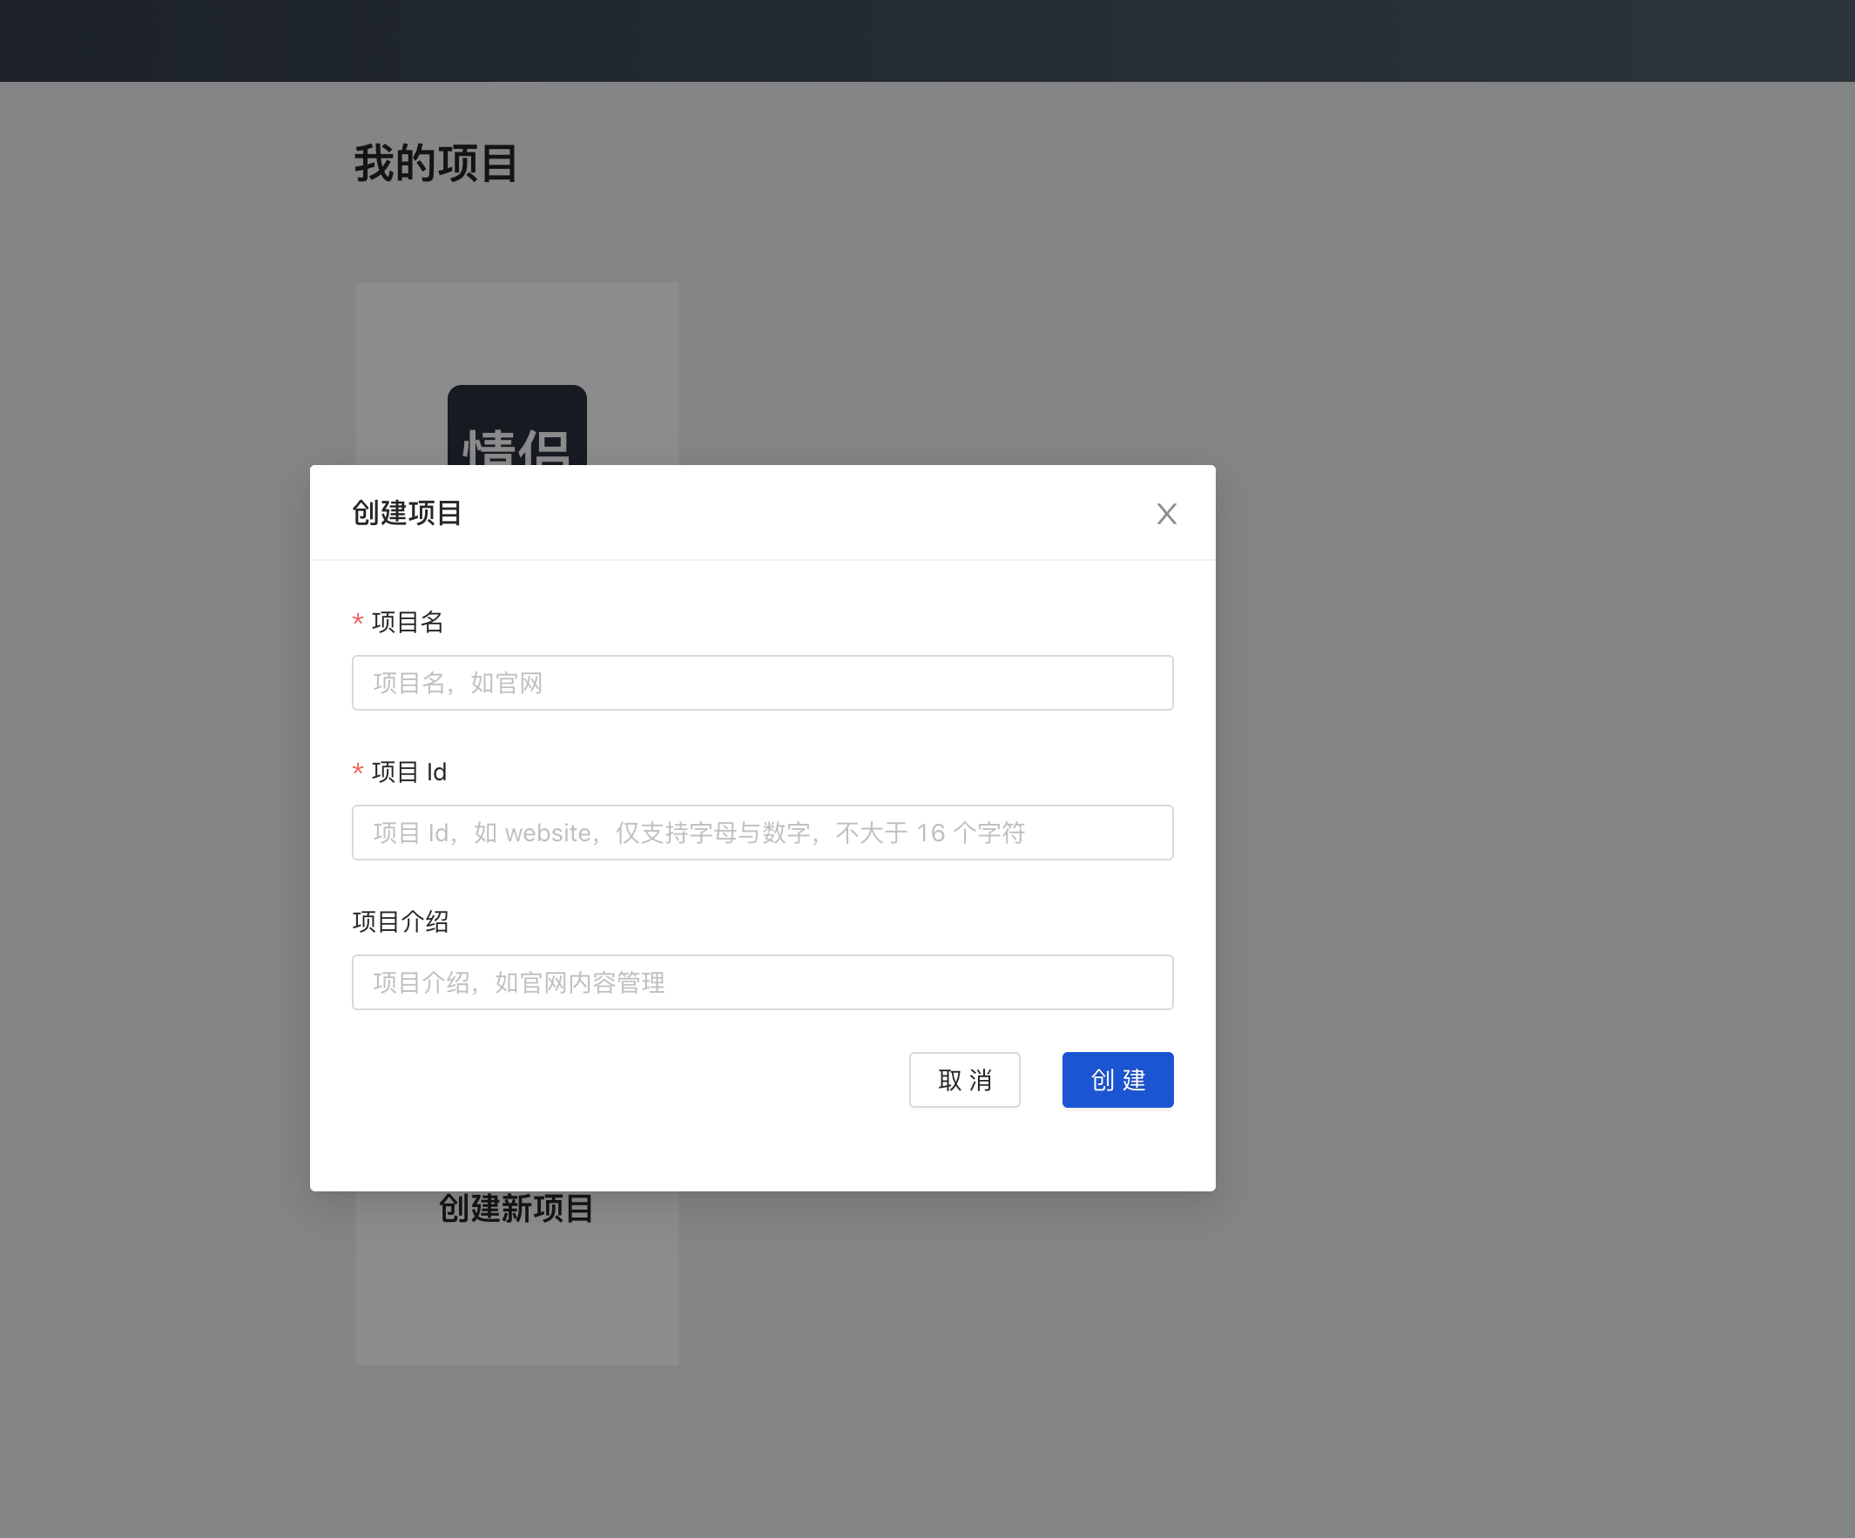The height and width of the screenshot is (1538, 1855).
Task: Click the 项目名 input field
Action: (x=761, y=682)
